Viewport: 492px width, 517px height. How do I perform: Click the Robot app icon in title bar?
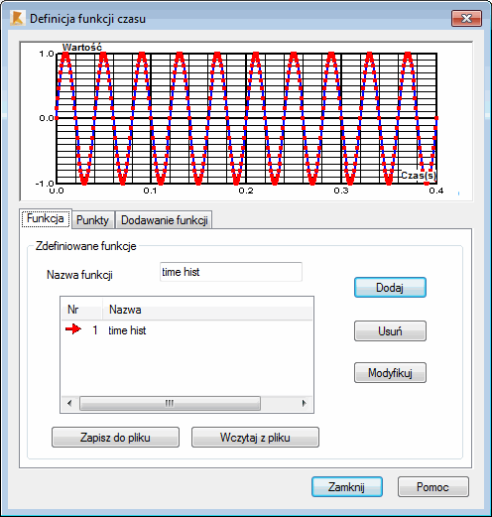click(17, 18)
